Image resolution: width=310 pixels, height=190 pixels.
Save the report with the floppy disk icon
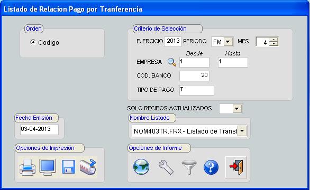68,167
